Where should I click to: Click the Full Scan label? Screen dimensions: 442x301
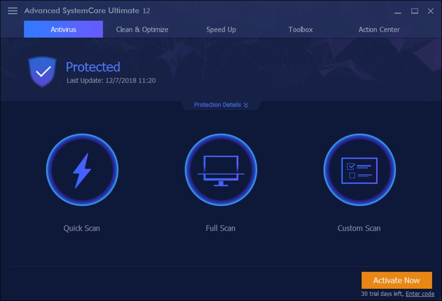[x=221, y=228]
